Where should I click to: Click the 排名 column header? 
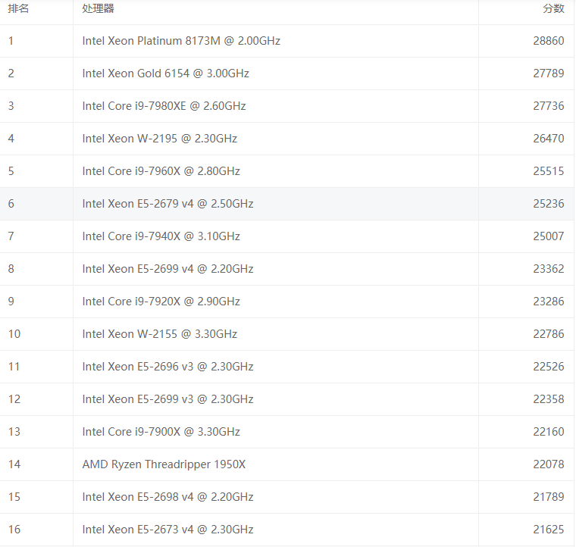pos(18,8)
